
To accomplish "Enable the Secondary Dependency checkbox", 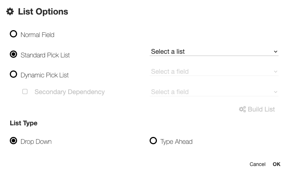I will pyautogui.click(x=25, y=92).
